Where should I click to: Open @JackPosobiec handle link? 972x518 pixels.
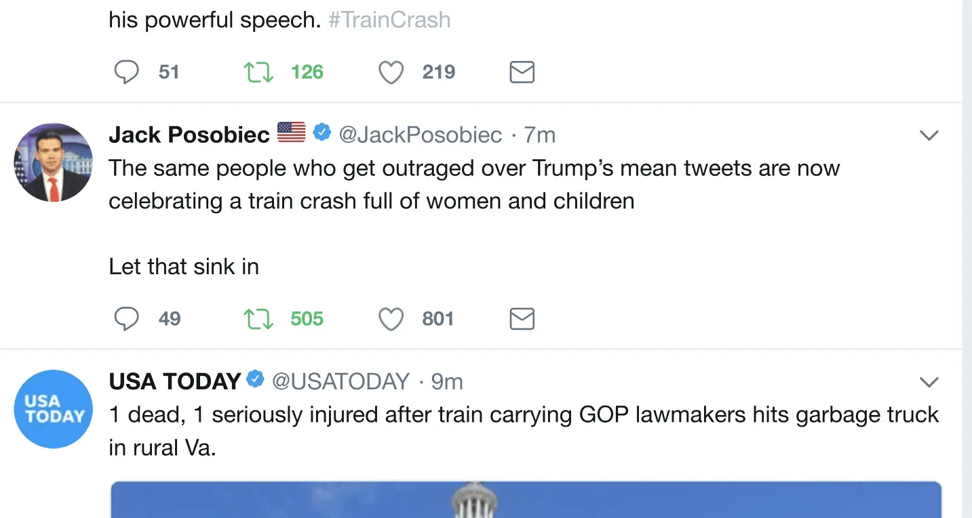point(420,135)
